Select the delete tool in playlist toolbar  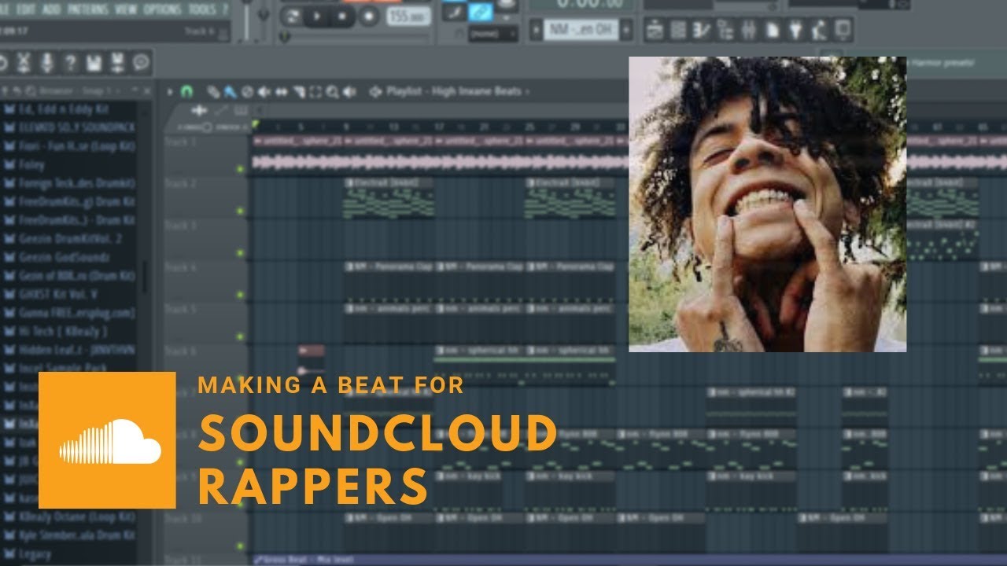tap(247, 91)
